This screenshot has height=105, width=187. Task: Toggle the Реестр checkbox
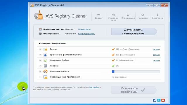click(40, 49)
